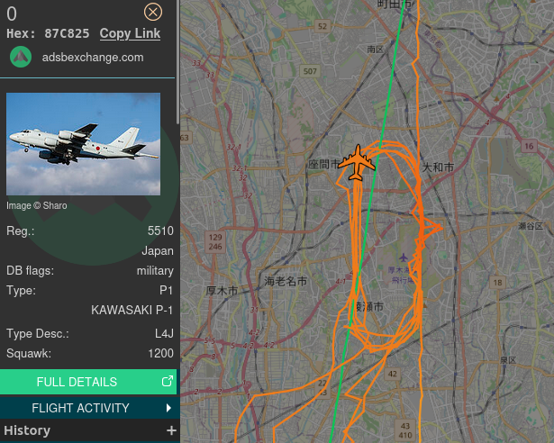The image size is (554, 443).
Task: Click the route 16 road shield
Action: (529, 146)
